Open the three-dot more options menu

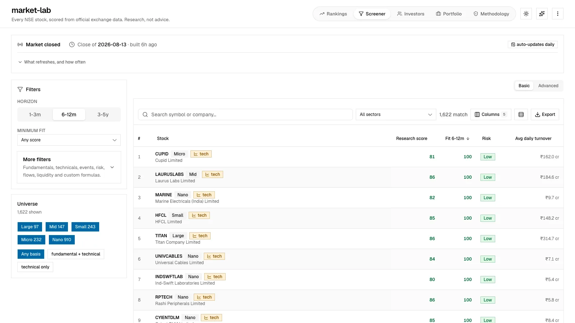pyautogui.click(x=558, y=14)
